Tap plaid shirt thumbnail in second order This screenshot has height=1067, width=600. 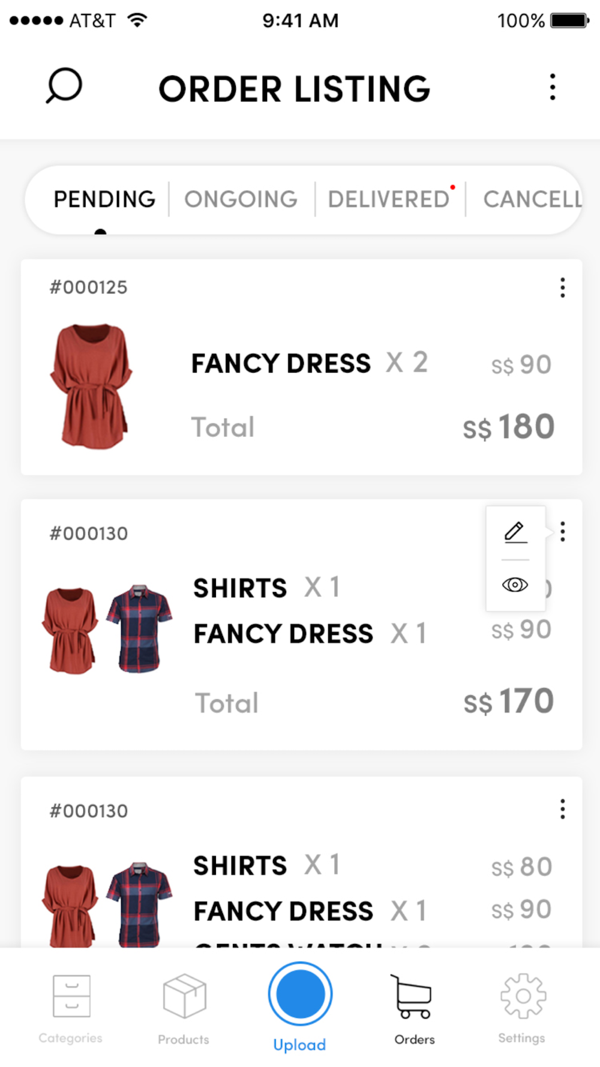tap(139, 628)
